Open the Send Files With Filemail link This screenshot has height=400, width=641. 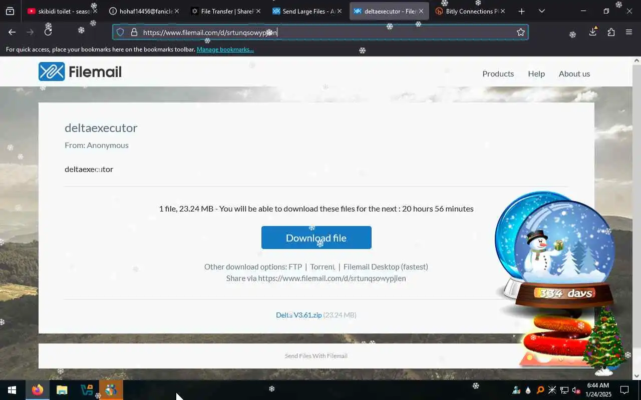point(316,356)
